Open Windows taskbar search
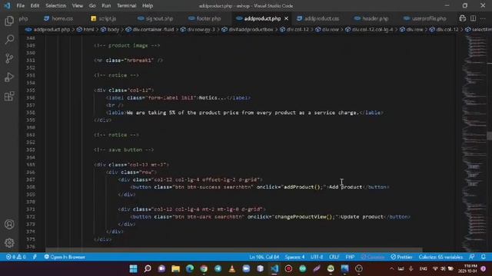 [x=148, y=268]
